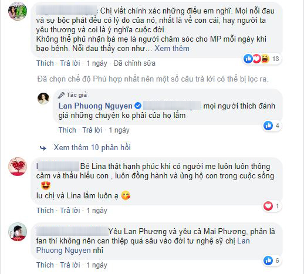
Task: Click 'Thích' under Lan Phuong Nguyen's reply
Action: pyautogui.click(x=67, y=130)
